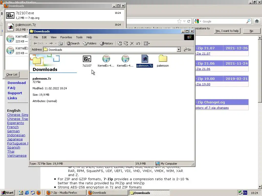Open the 7-Zip 21.06 download link
The width and height of the screenshot is (262, 196).
coord(203,69)
